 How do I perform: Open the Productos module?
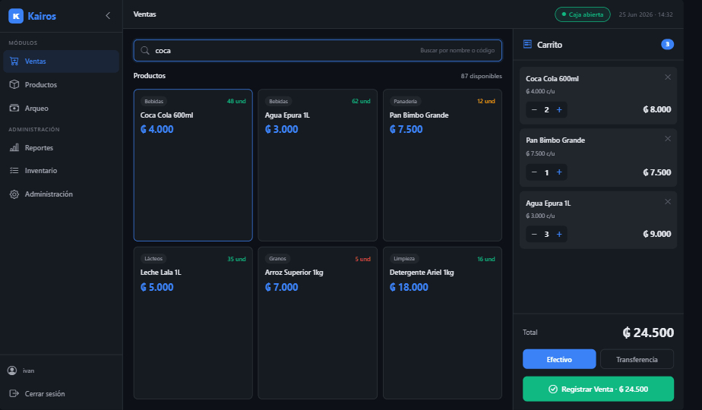61,84
